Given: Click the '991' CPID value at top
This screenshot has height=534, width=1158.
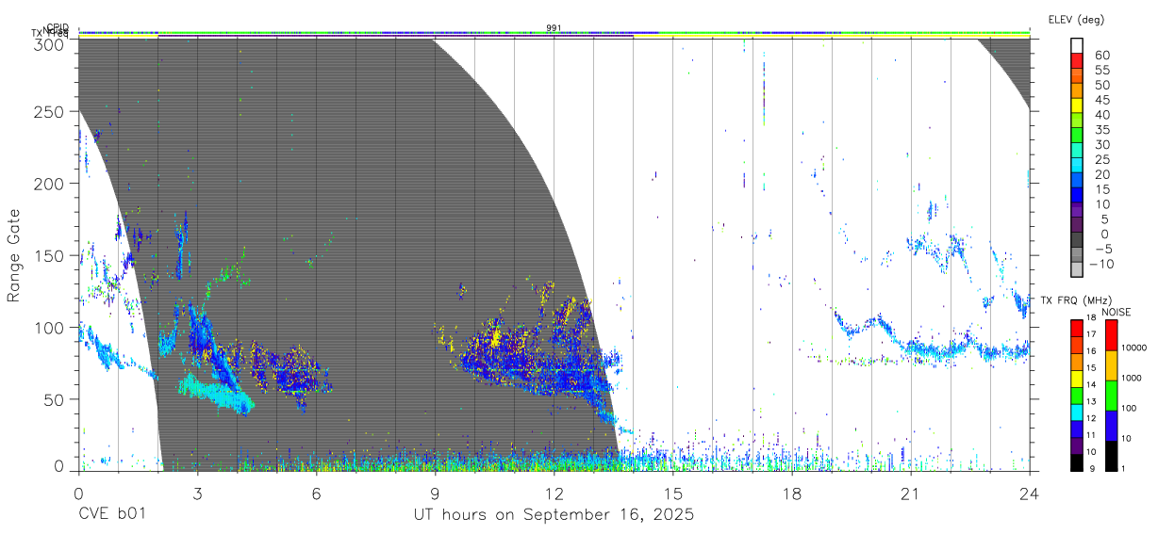Looking at the screenshot, I should (x=554, y=27).
